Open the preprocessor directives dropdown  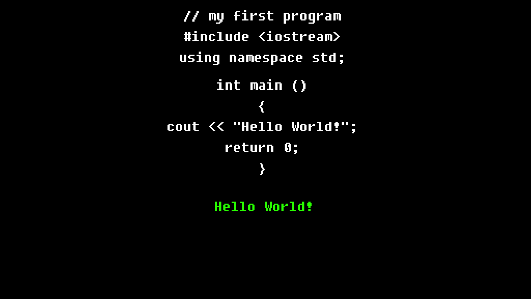pos(261,37)
